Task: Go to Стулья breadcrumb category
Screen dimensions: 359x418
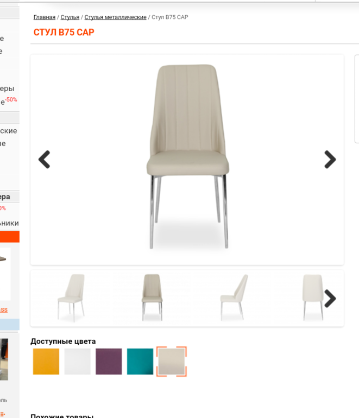Action: (x=70, y=17)
